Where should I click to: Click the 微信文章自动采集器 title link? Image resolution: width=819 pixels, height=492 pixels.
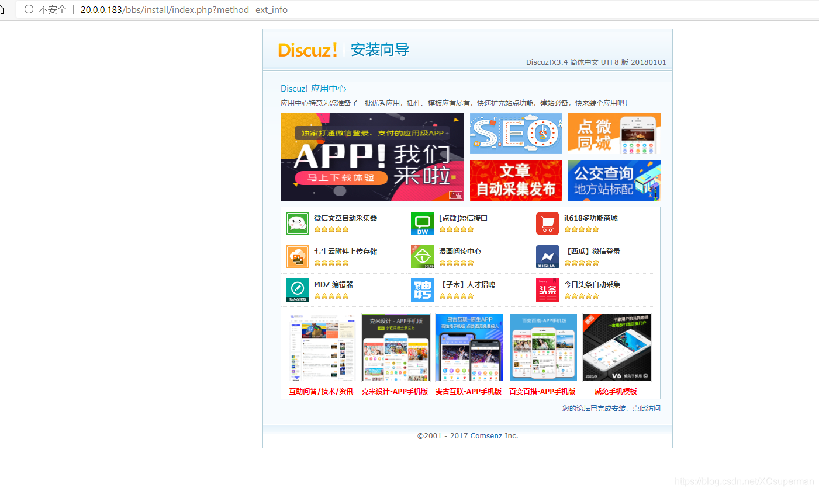click(x=345, y=218)
